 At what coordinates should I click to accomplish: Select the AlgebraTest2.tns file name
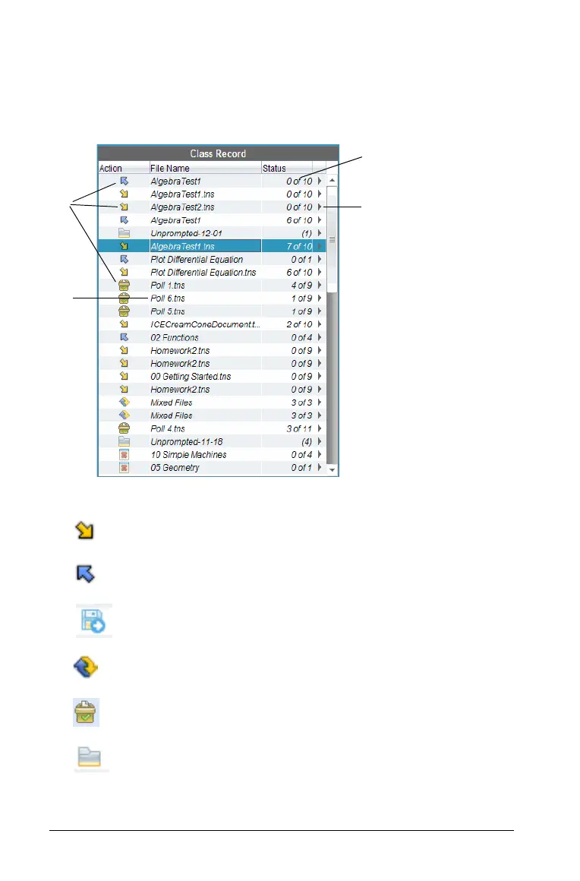pyautogui.click(x=182, y=207)
